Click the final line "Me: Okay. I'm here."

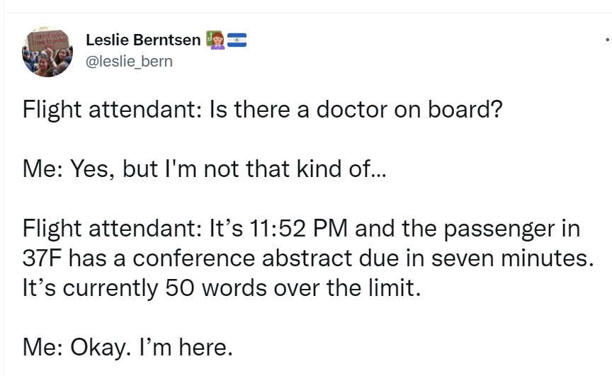point(127,347)
